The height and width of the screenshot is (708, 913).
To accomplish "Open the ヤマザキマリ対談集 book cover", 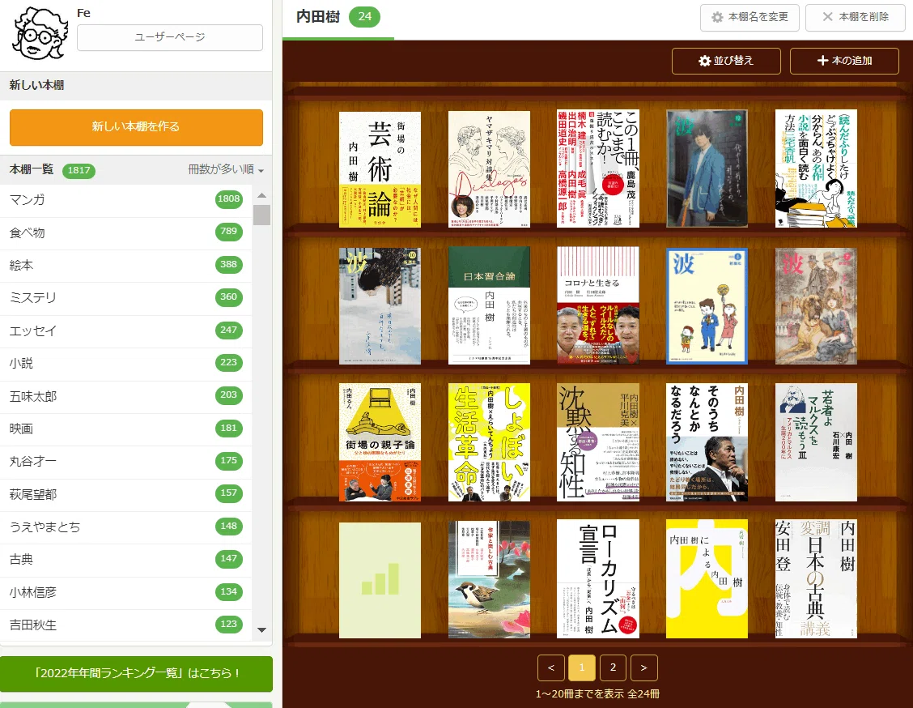I will [x=489, y=169].
